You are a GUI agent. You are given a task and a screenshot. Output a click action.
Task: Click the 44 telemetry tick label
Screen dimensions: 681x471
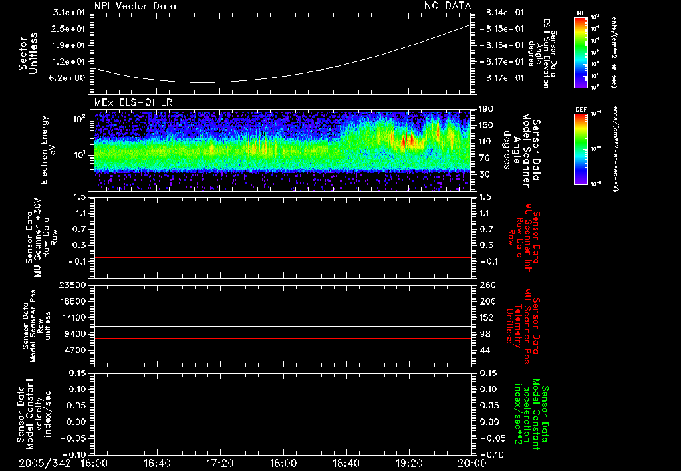click(485, 350)
